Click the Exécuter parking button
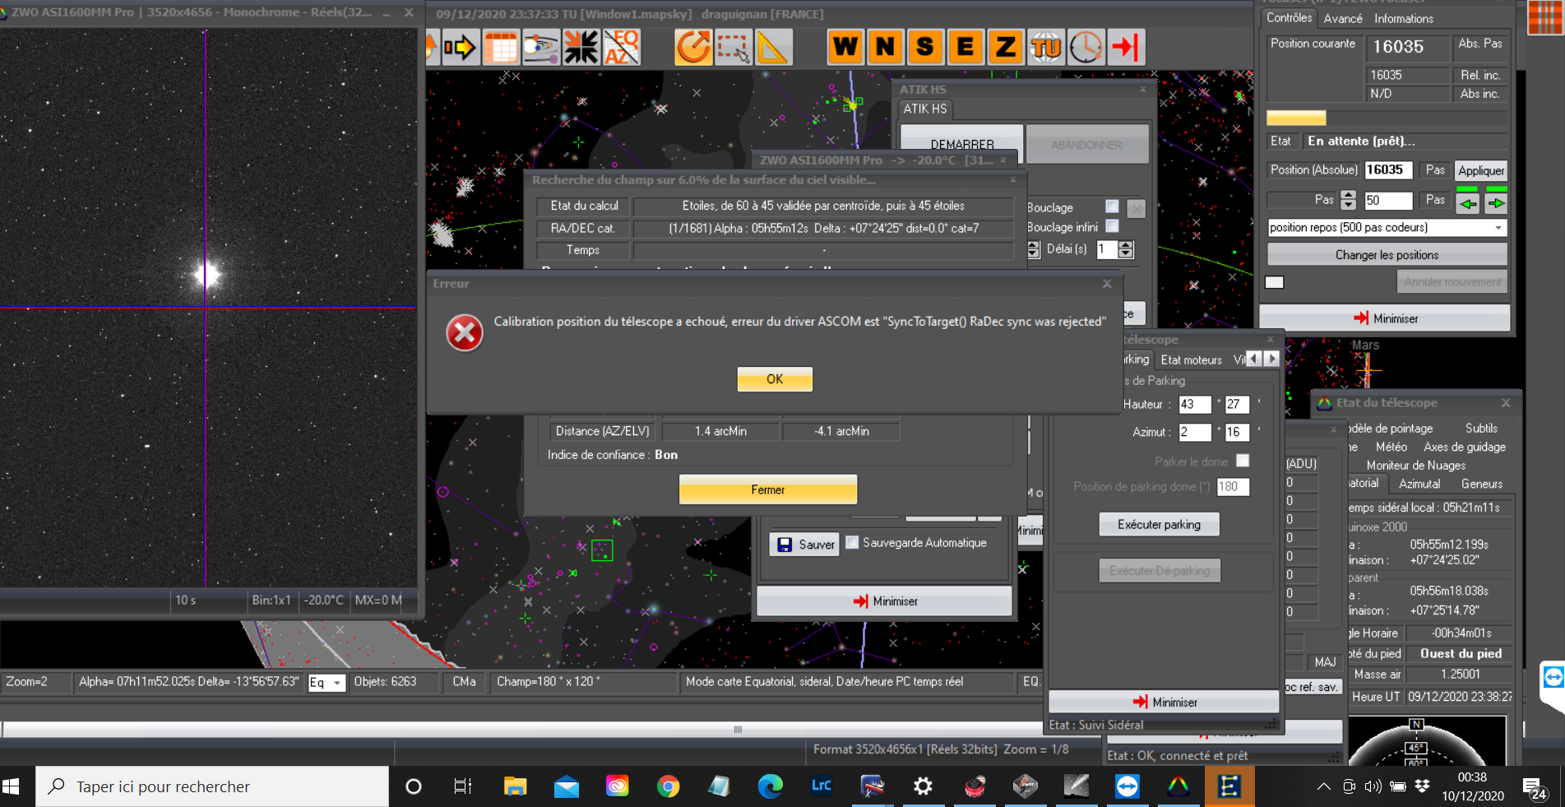1565x807 pixels. [1159, 524]
